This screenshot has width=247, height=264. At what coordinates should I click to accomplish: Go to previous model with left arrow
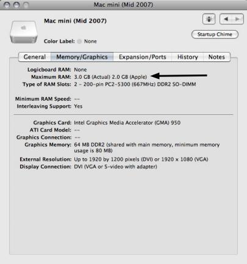[226, 19]
